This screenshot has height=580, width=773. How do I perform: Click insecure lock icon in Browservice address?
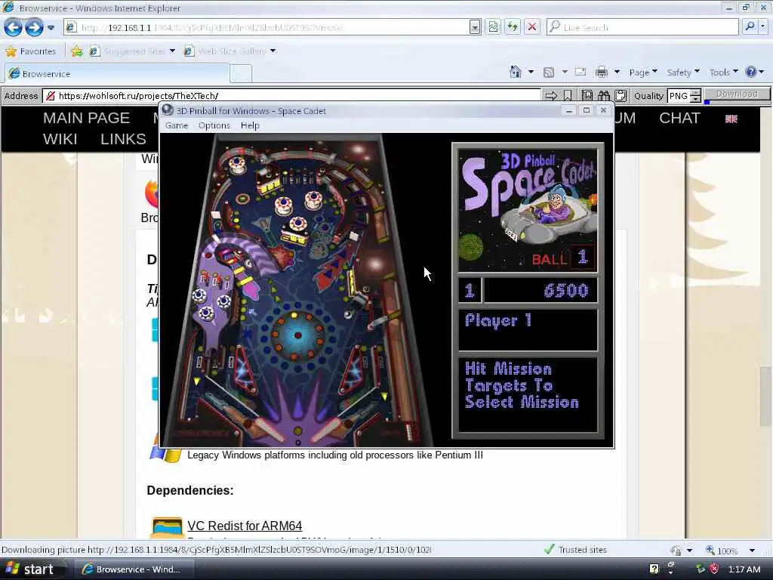coord(51,96)
